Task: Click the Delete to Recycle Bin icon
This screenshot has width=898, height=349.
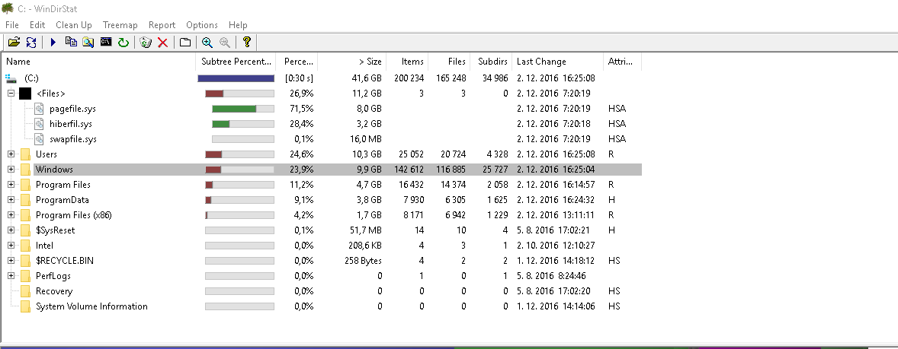Action: coord(146,43)
